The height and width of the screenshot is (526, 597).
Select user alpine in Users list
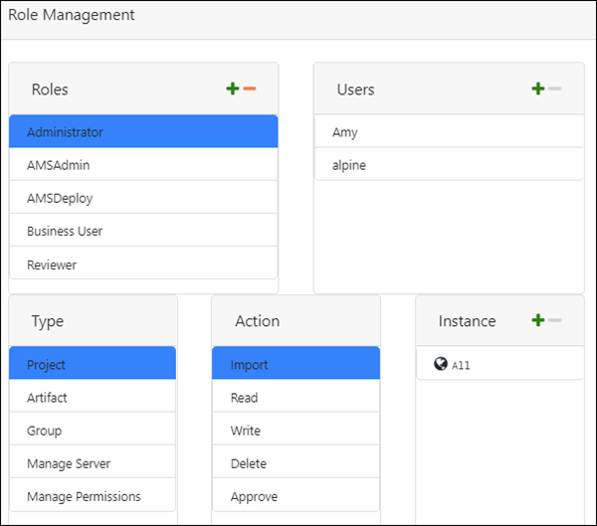(x=448, y=165)
